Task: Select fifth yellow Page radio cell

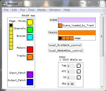Action: 11,40
